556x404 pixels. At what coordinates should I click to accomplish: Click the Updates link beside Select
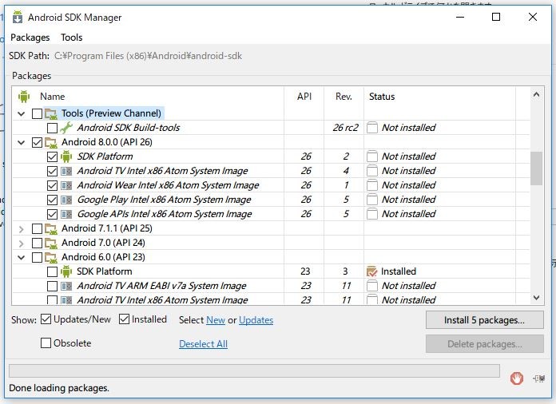[256, 320]
